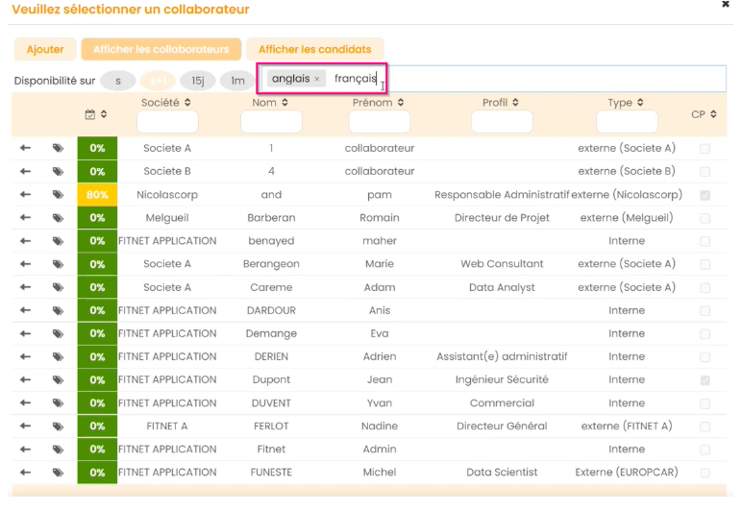Click the arrow icon beside FUNESTE Michel
The image size is (742, 511).
pyautogui.click(x=25, y=473)
